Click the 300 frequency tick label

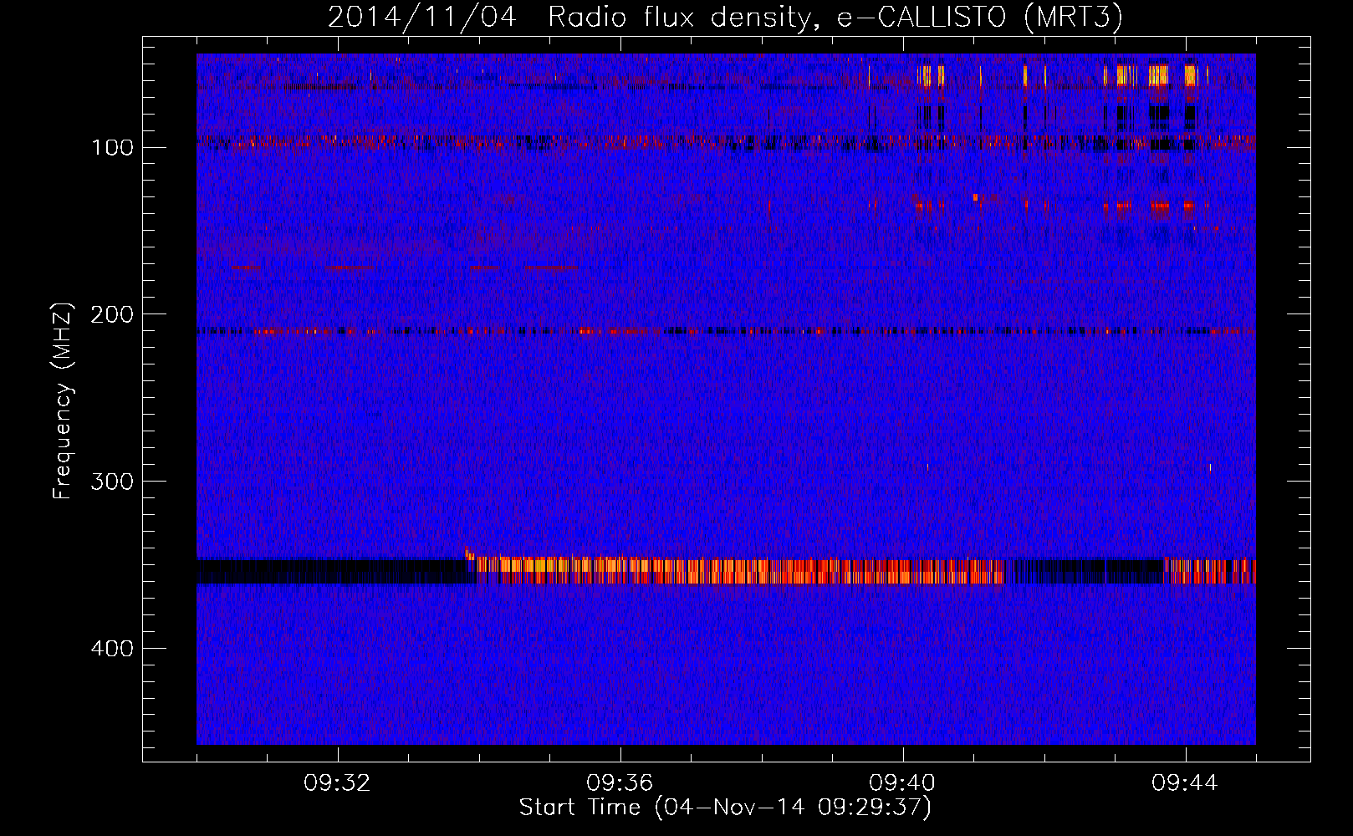click(110, 482)
